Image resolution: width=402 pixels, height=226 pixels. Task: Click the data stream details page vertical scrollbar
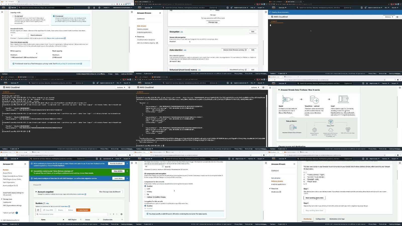point(263,53)
